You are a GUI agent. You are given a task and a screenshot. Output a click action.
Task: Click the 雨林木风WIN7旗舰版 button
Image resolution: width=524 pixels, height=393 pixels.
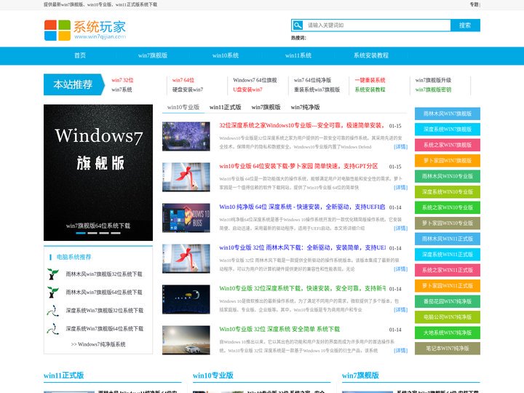pyautogui.click(x=448, y=114)
